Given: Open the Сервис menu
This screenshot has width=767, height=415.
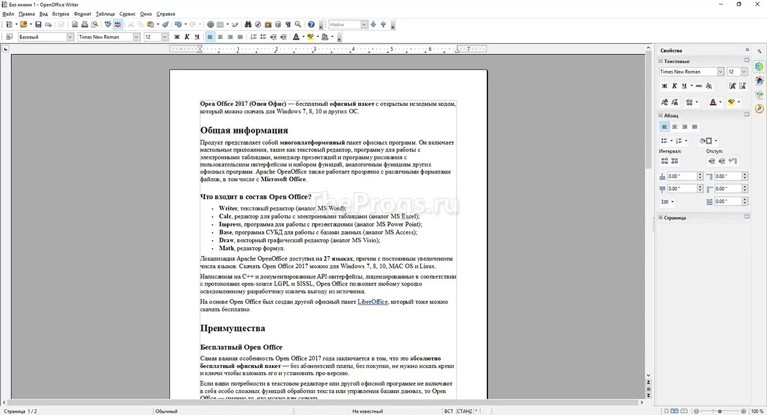Looking at the screenshot, I should pyautogui.click(x=127, y=14).
